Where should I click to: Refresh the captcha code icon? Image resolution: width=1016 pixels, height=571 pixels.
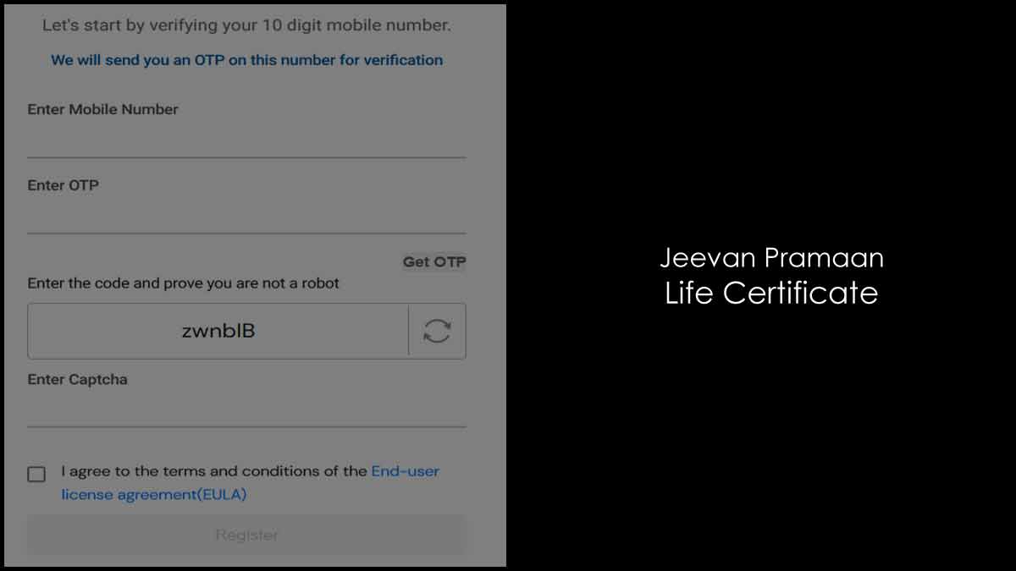437,331
